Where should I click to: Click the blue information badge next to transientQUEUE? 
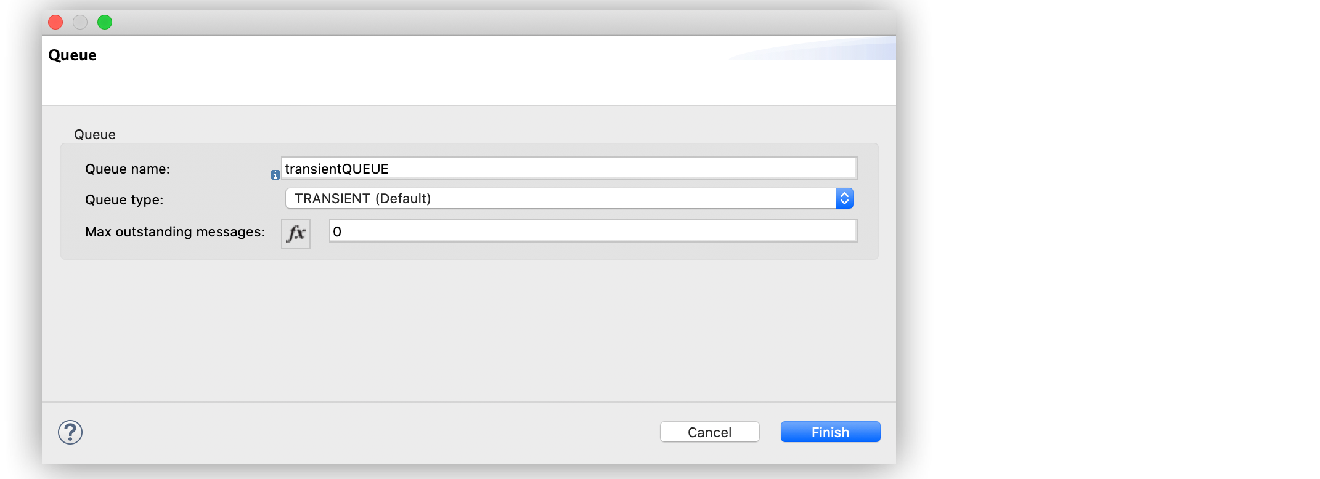click(x=275, y=174)
